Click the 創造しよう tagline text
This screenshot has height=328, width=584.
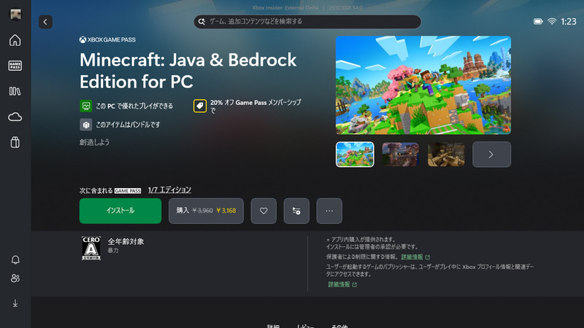click(94, 142)
